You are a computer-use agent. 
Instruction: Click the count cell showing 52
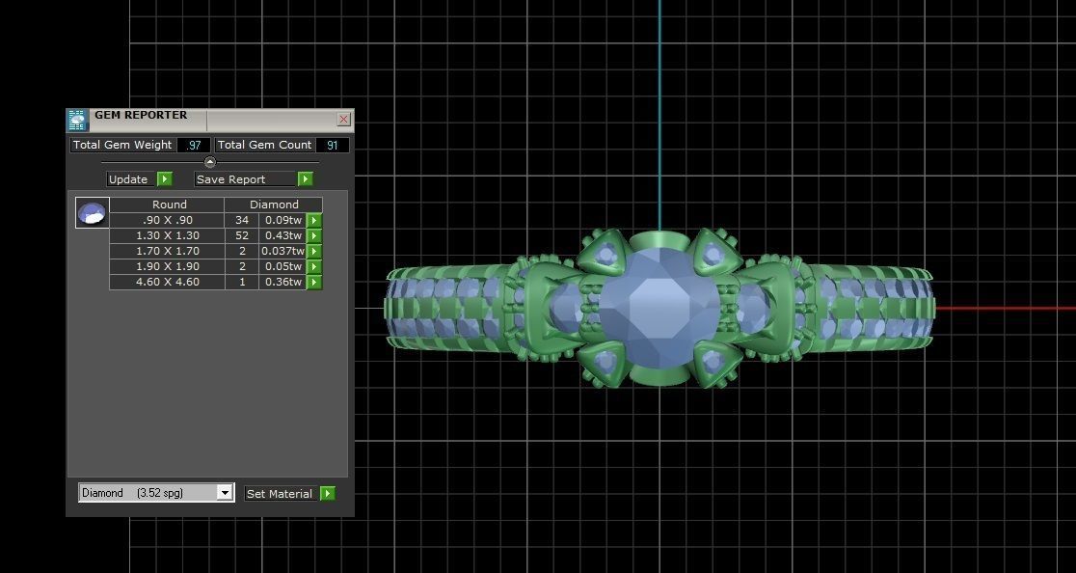tap(242, 235)
